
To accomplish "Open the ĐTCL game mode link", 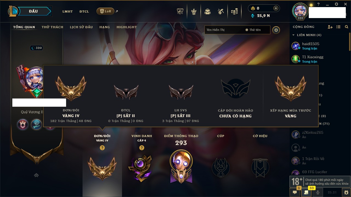I will point(84,11).
